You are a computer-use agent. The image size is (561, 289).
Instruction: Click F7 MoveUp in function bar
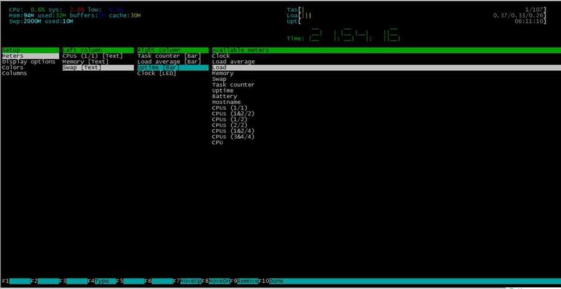pos(188,281)
